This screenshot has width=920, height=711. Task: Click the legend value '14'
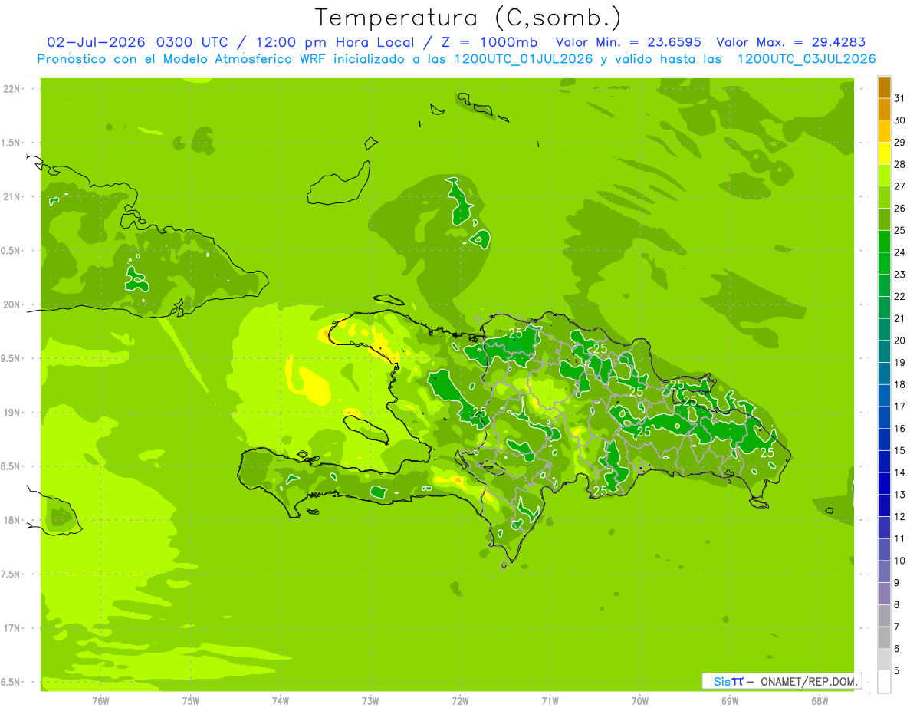(x=899, y=472)
